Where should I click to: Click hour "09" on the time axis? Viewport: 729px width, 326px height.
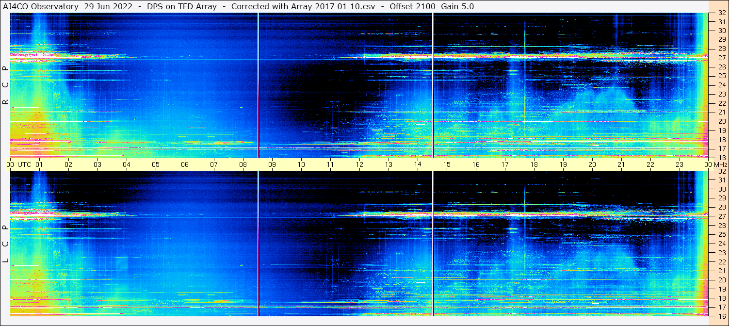272,164
